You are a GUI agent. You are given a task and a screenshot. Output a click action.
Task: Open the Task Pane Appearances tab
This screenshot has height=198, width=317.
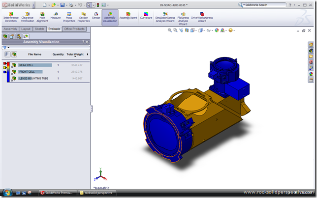(311, 74)
